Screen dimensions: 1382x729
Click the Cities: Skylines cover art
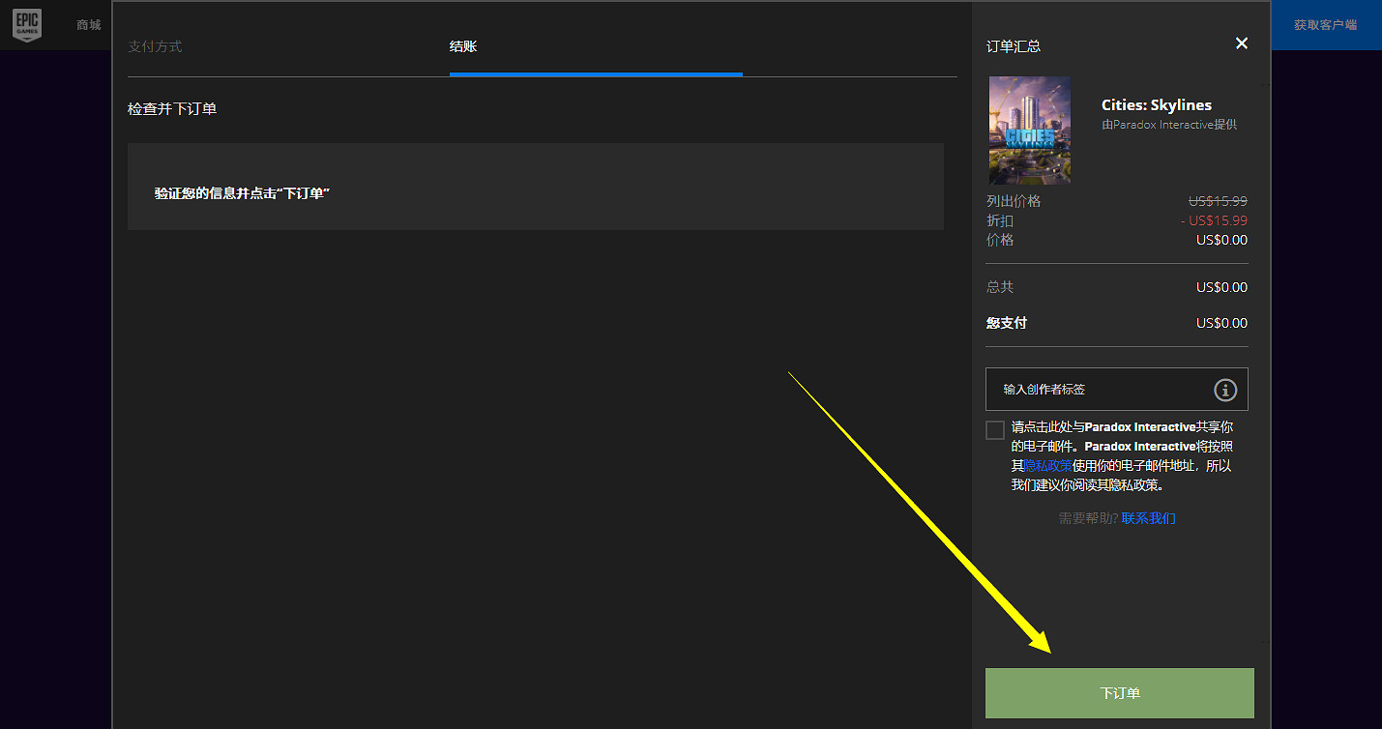1029,131
